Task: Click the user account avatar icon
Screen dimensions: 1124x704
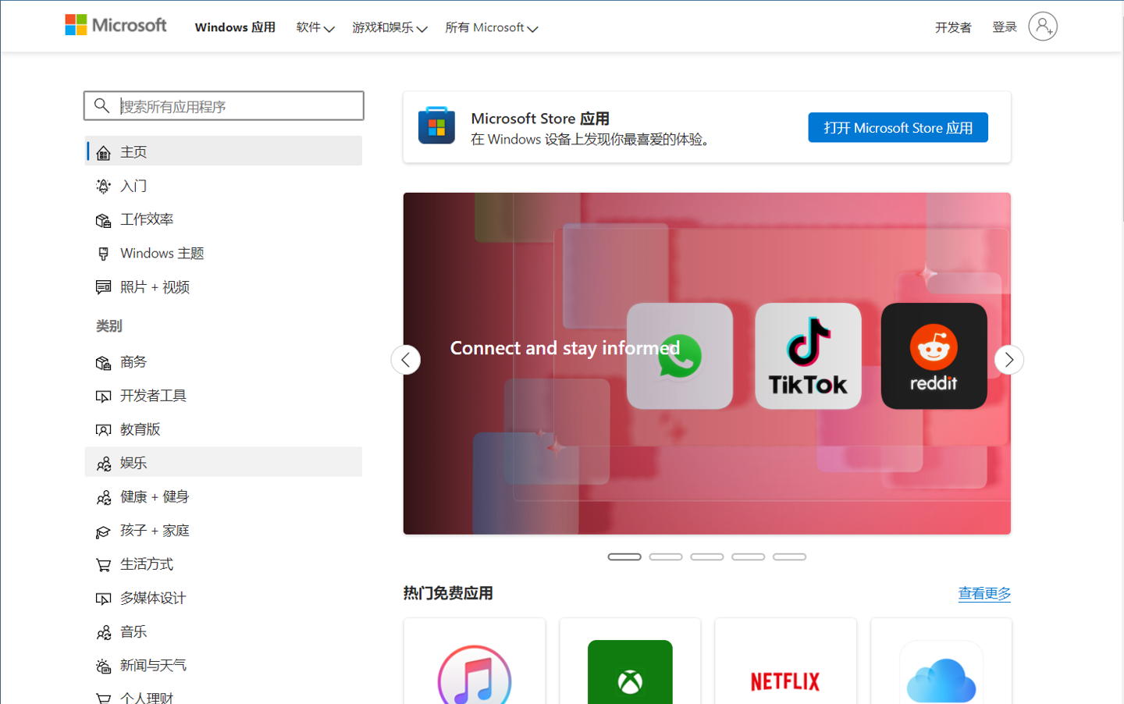Action: [1043, 27]
